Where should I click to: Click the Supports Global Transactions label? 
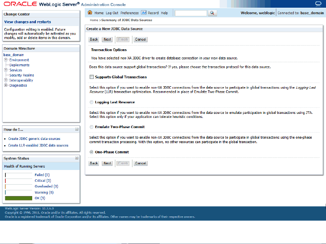(x=121, y=77)
